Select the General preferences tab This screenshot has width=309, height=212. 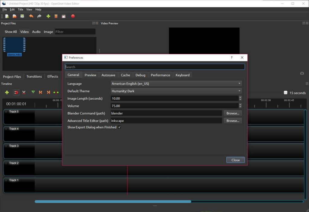point(73,75)
